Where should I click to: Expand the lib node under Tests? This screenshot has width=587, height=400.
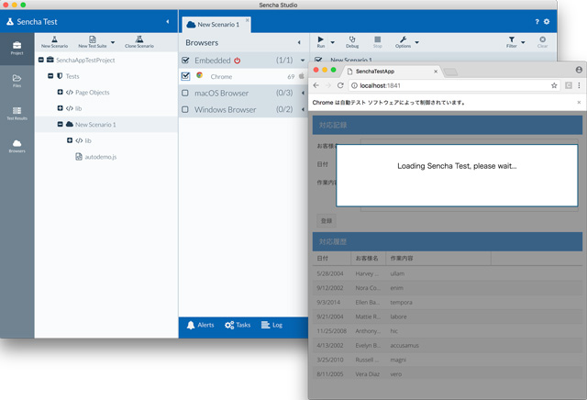click(x=60, y=108)
